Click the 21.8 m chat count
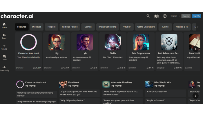The image size is (203, 116). (122, 68)
